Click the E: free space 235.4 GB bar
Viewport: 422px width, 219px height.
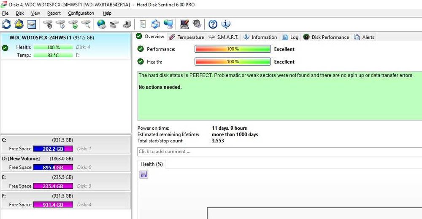pos(53,186)
